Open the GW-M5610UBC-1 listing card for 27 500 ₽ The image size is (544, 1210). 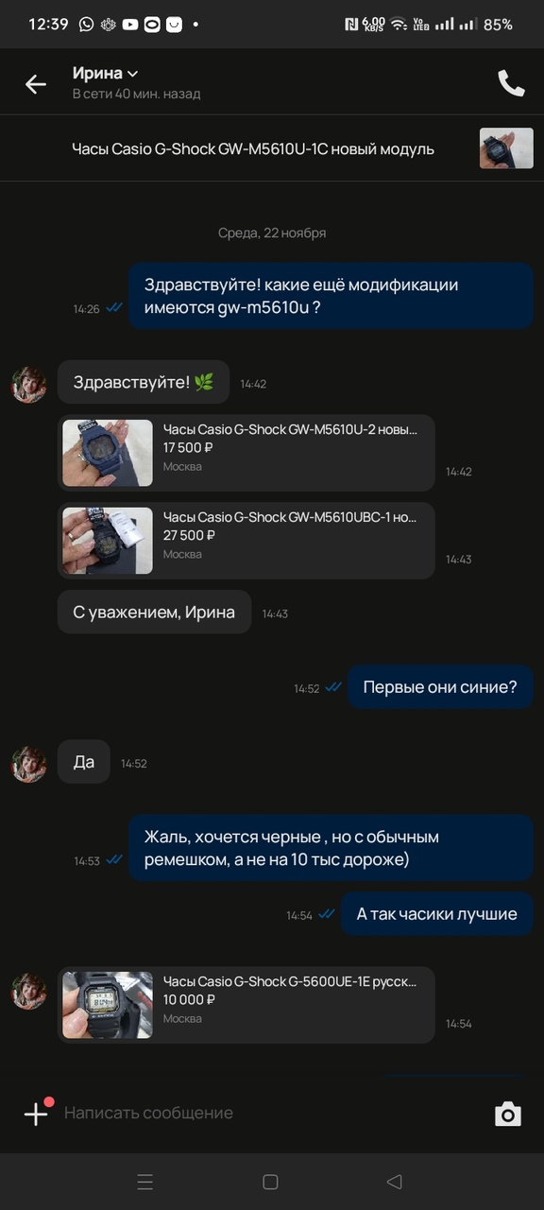tap(246, 541)
